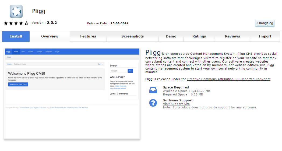Open the Features tab
This screenshot has width=282, height=151.
pos(88,36)
